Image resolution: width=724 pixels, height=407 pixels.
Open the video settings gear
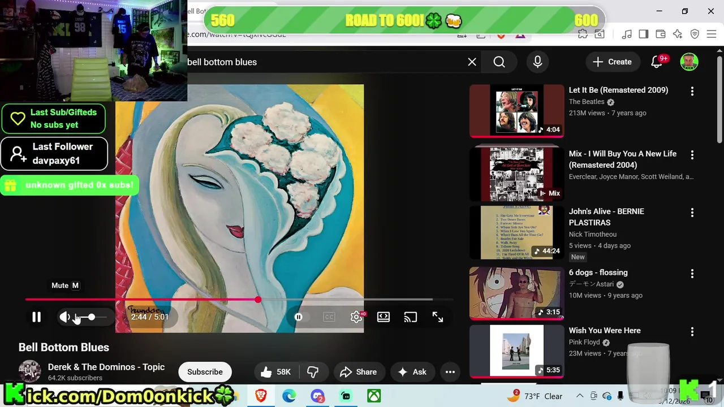356,317
